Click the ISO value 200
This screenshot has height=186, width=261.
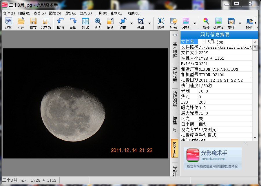coord(202,102)
